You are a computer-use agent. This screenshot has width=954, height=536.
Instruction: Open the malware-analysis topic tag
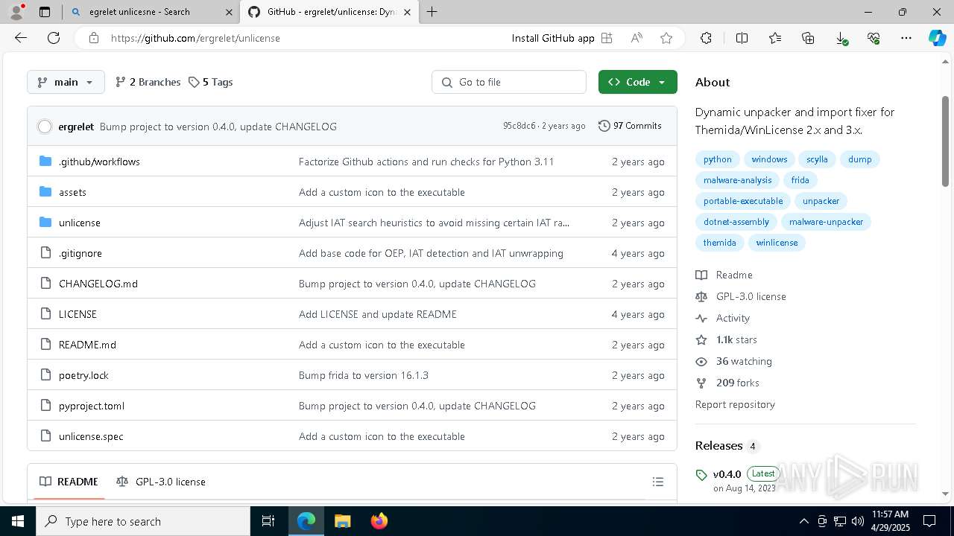(738, 180)
